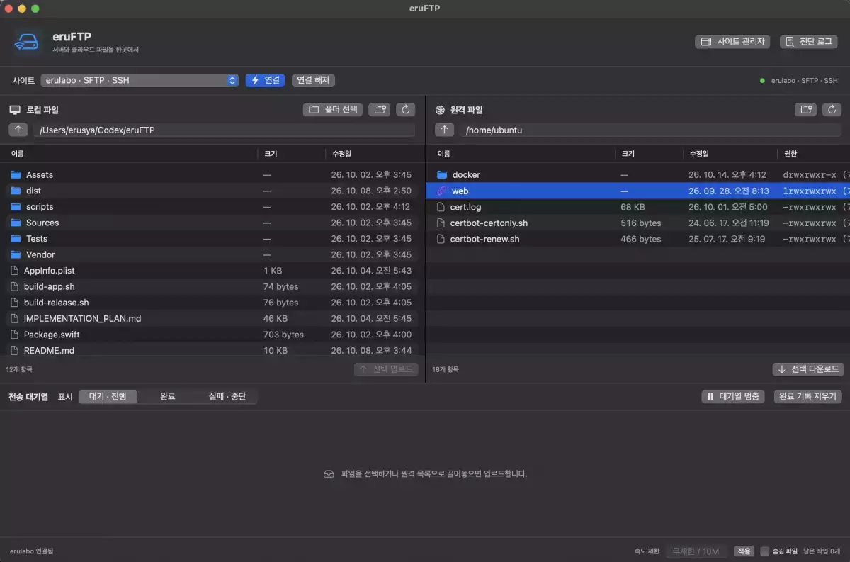Click the remote path field /home/ubuntu
This screenshot has width=850, height=562.
pyautogui.click(x=650, y=130)
